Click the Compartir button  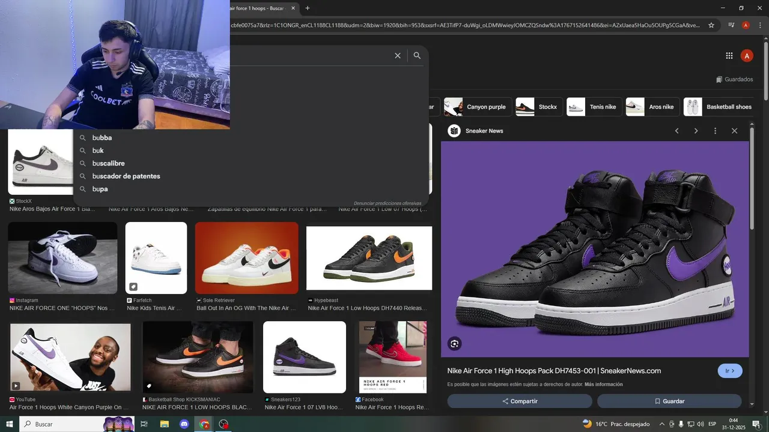pyautogui.click(x=520, y=401)
